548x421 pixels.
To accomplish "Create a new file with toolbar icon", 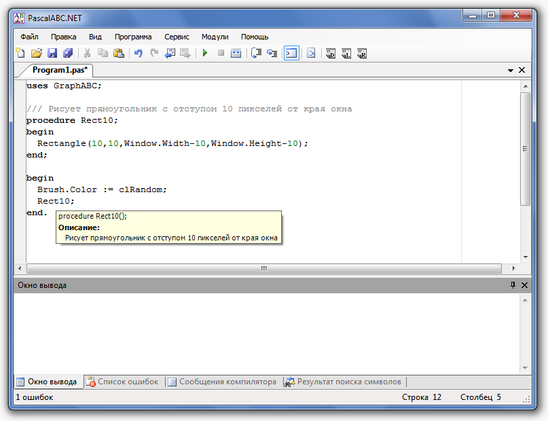I will [x=20, y=53].
